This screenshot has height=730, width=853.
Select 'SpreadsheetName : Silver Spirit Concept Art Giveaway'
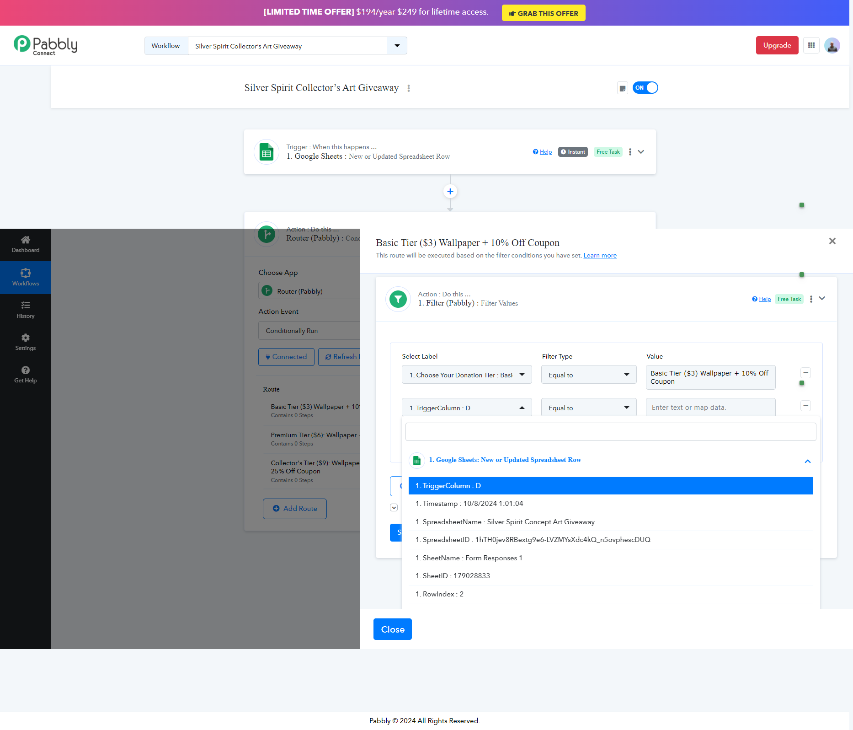[x=611, y=522]
